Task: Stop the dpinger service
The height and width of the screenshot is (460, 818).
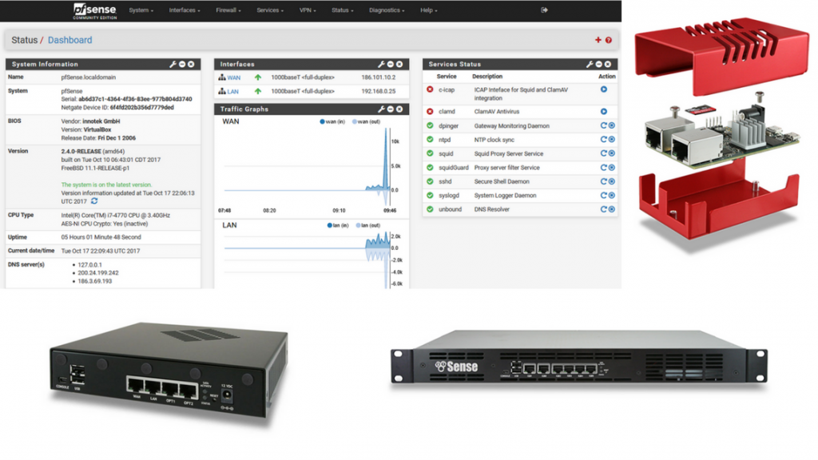Action: click(x=611, y=125)
